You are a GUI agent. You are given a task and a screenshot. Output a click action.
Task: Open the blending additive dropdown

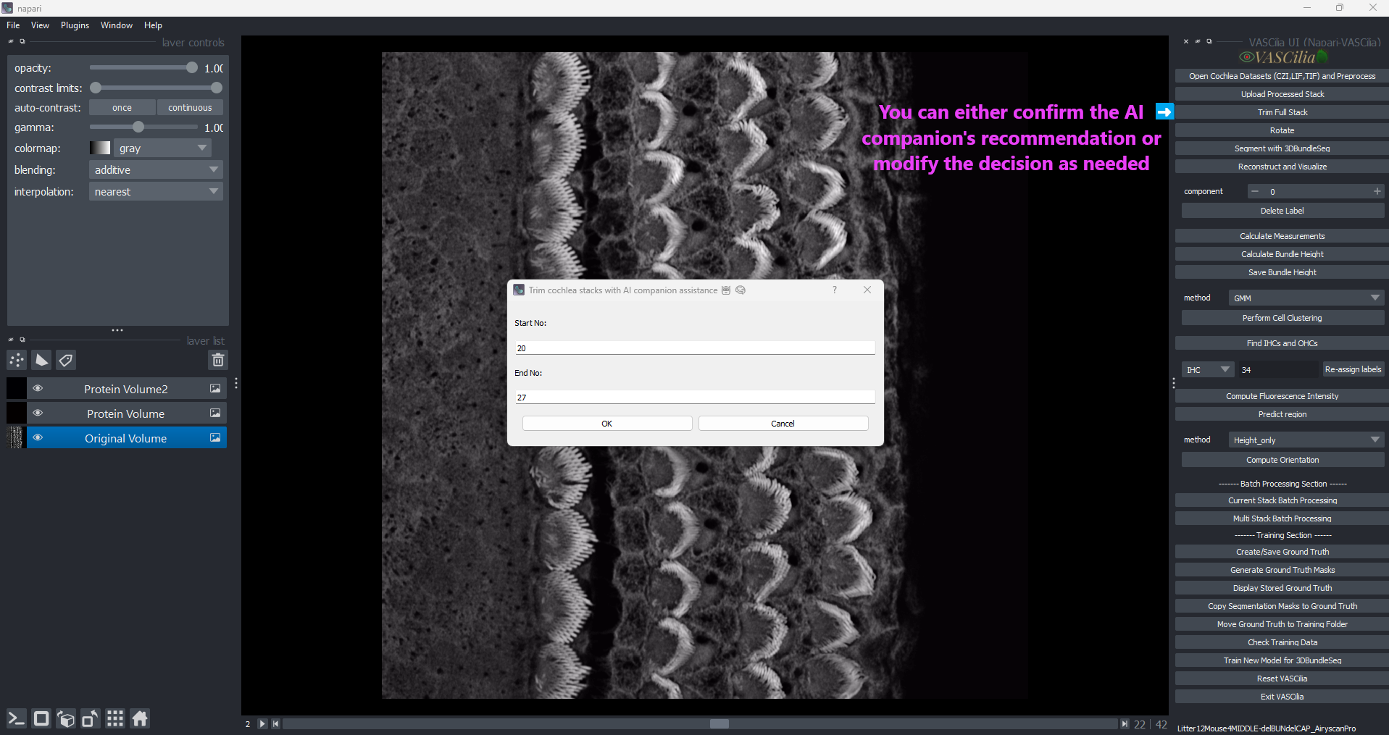[156, 169]
